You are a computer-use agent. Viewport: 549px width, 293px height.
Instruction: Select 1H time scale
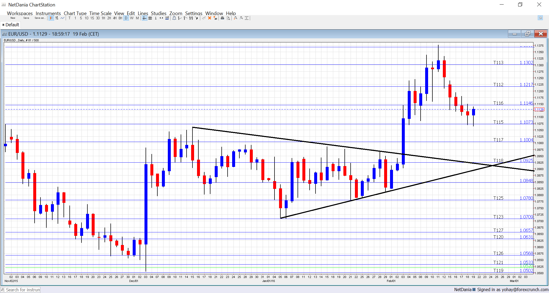click(x=103, y=18)
